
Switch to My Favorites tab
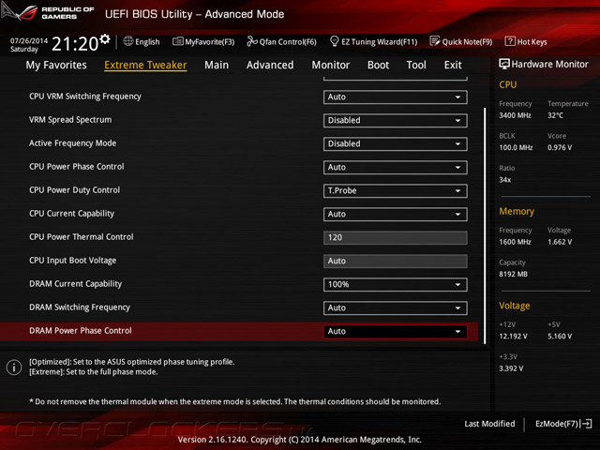(56, 65)
